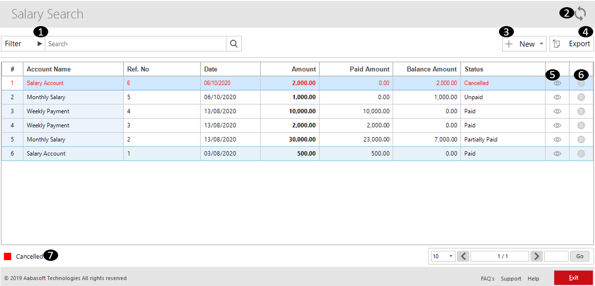The width and height of the screenshot is (595, 286).
Task: Click eye icon for Salary Account ref 1
Action: pos(557,153)
